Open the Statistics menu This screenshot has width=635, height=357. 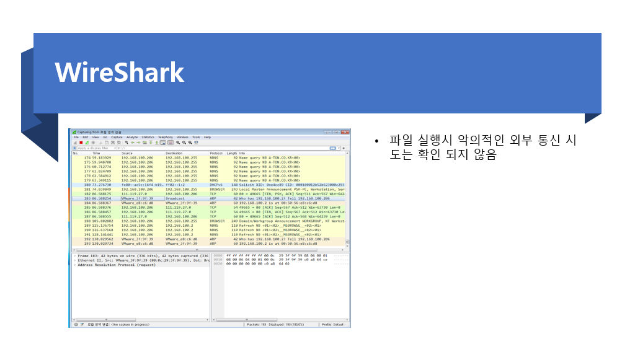tap(148, 137)
